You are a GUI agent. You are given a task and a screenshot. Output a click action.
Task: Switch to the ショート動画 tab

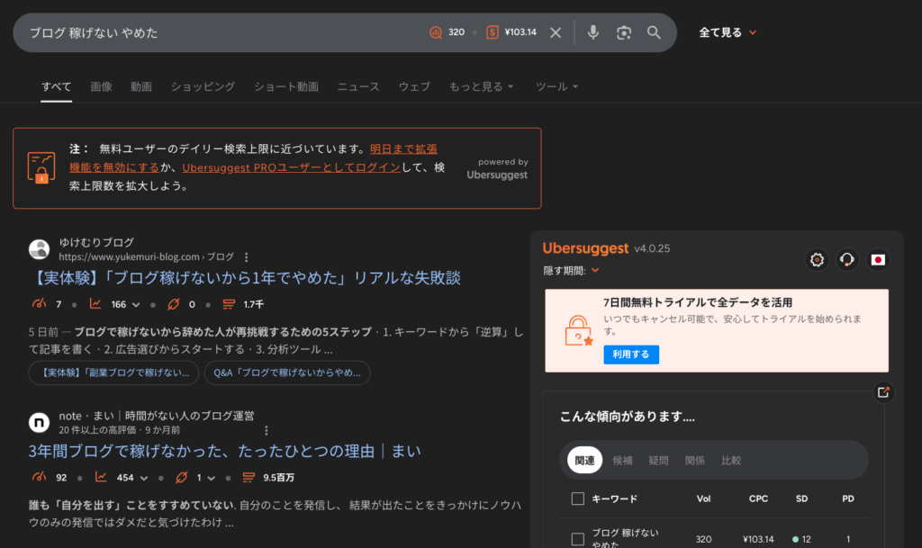coord(286,86)
